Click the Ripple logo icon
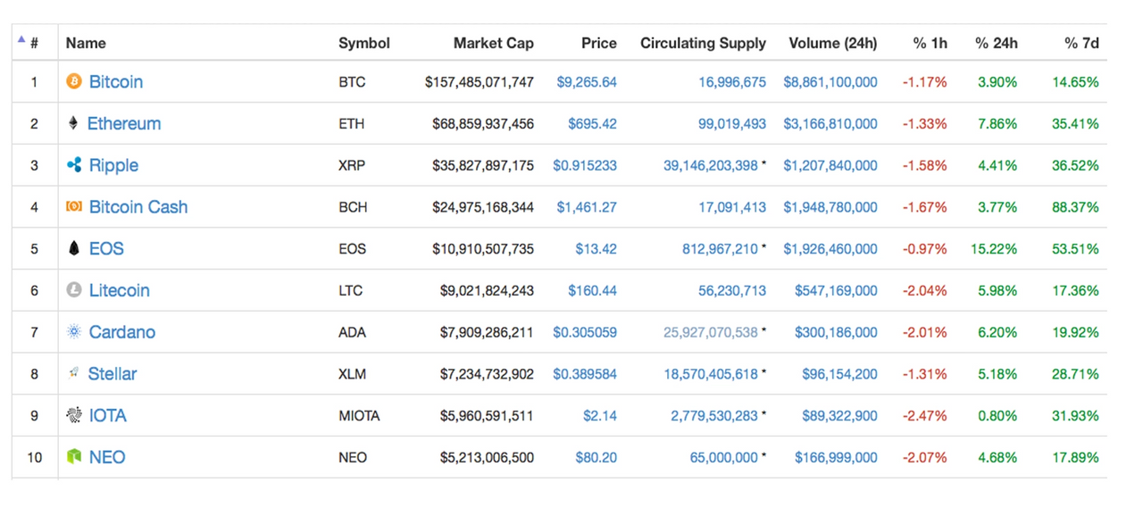Viewport: 1143px width, 508px height. (74, 165)
